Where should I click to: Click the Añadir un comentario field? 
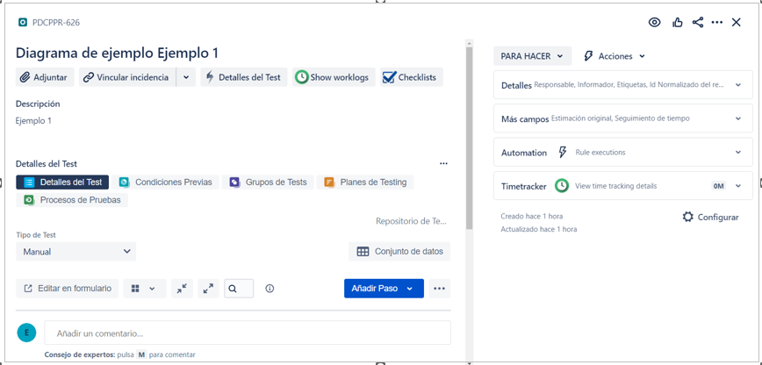248,333
